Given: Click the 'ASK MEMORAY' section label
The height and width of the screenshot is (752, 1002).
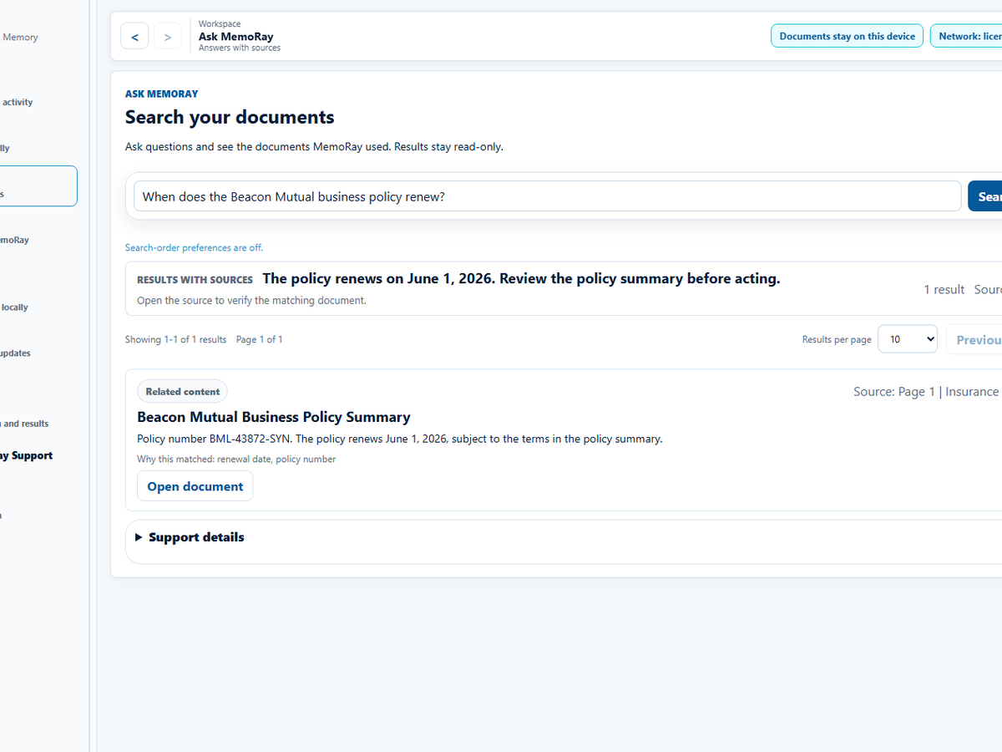Looking at the screenshot, I should point(162,94).
